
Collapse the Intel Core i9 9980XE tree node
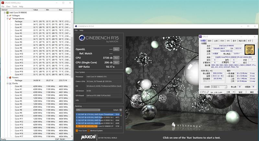coord(5,13)
